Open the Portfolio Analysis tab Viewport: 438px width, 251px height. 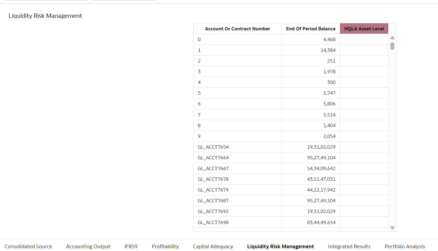point(404,246)
